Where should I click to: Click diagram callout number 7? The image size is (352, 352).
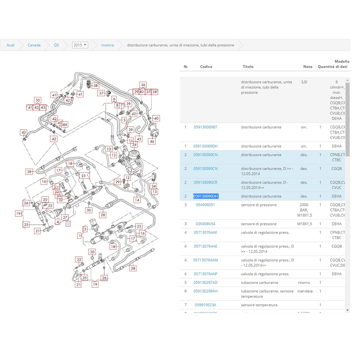(121, 105)
